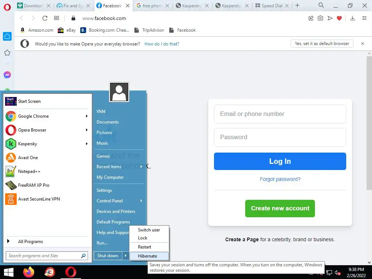Screen dimensions: 372x279
Task: Reload the page with the refresh icon
Action: point(45,18)
